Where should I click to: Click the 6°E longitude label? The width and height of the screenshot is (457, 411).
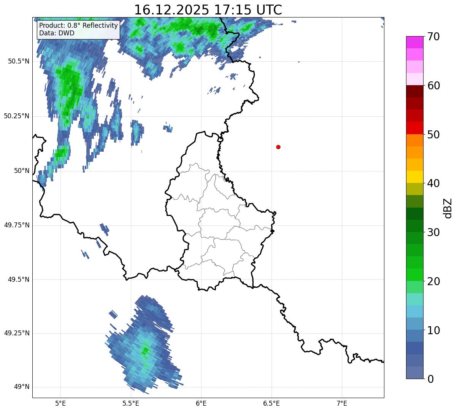201,403
